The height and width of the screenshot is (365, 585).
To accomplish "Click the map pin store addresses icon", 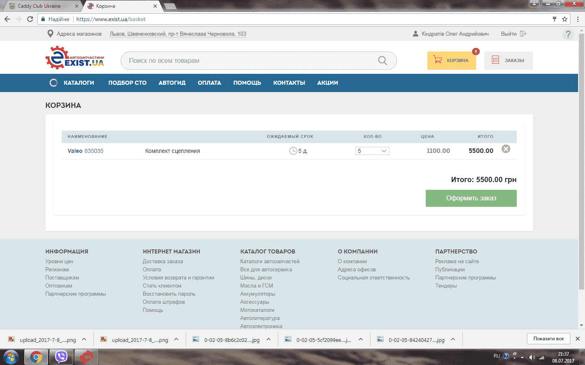I will (50, 34).
